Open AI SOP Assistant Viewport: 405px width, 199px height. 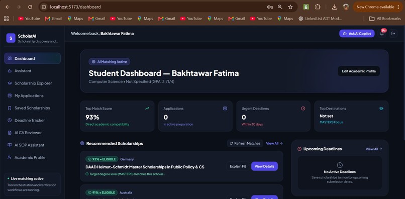tap(32, 145)
